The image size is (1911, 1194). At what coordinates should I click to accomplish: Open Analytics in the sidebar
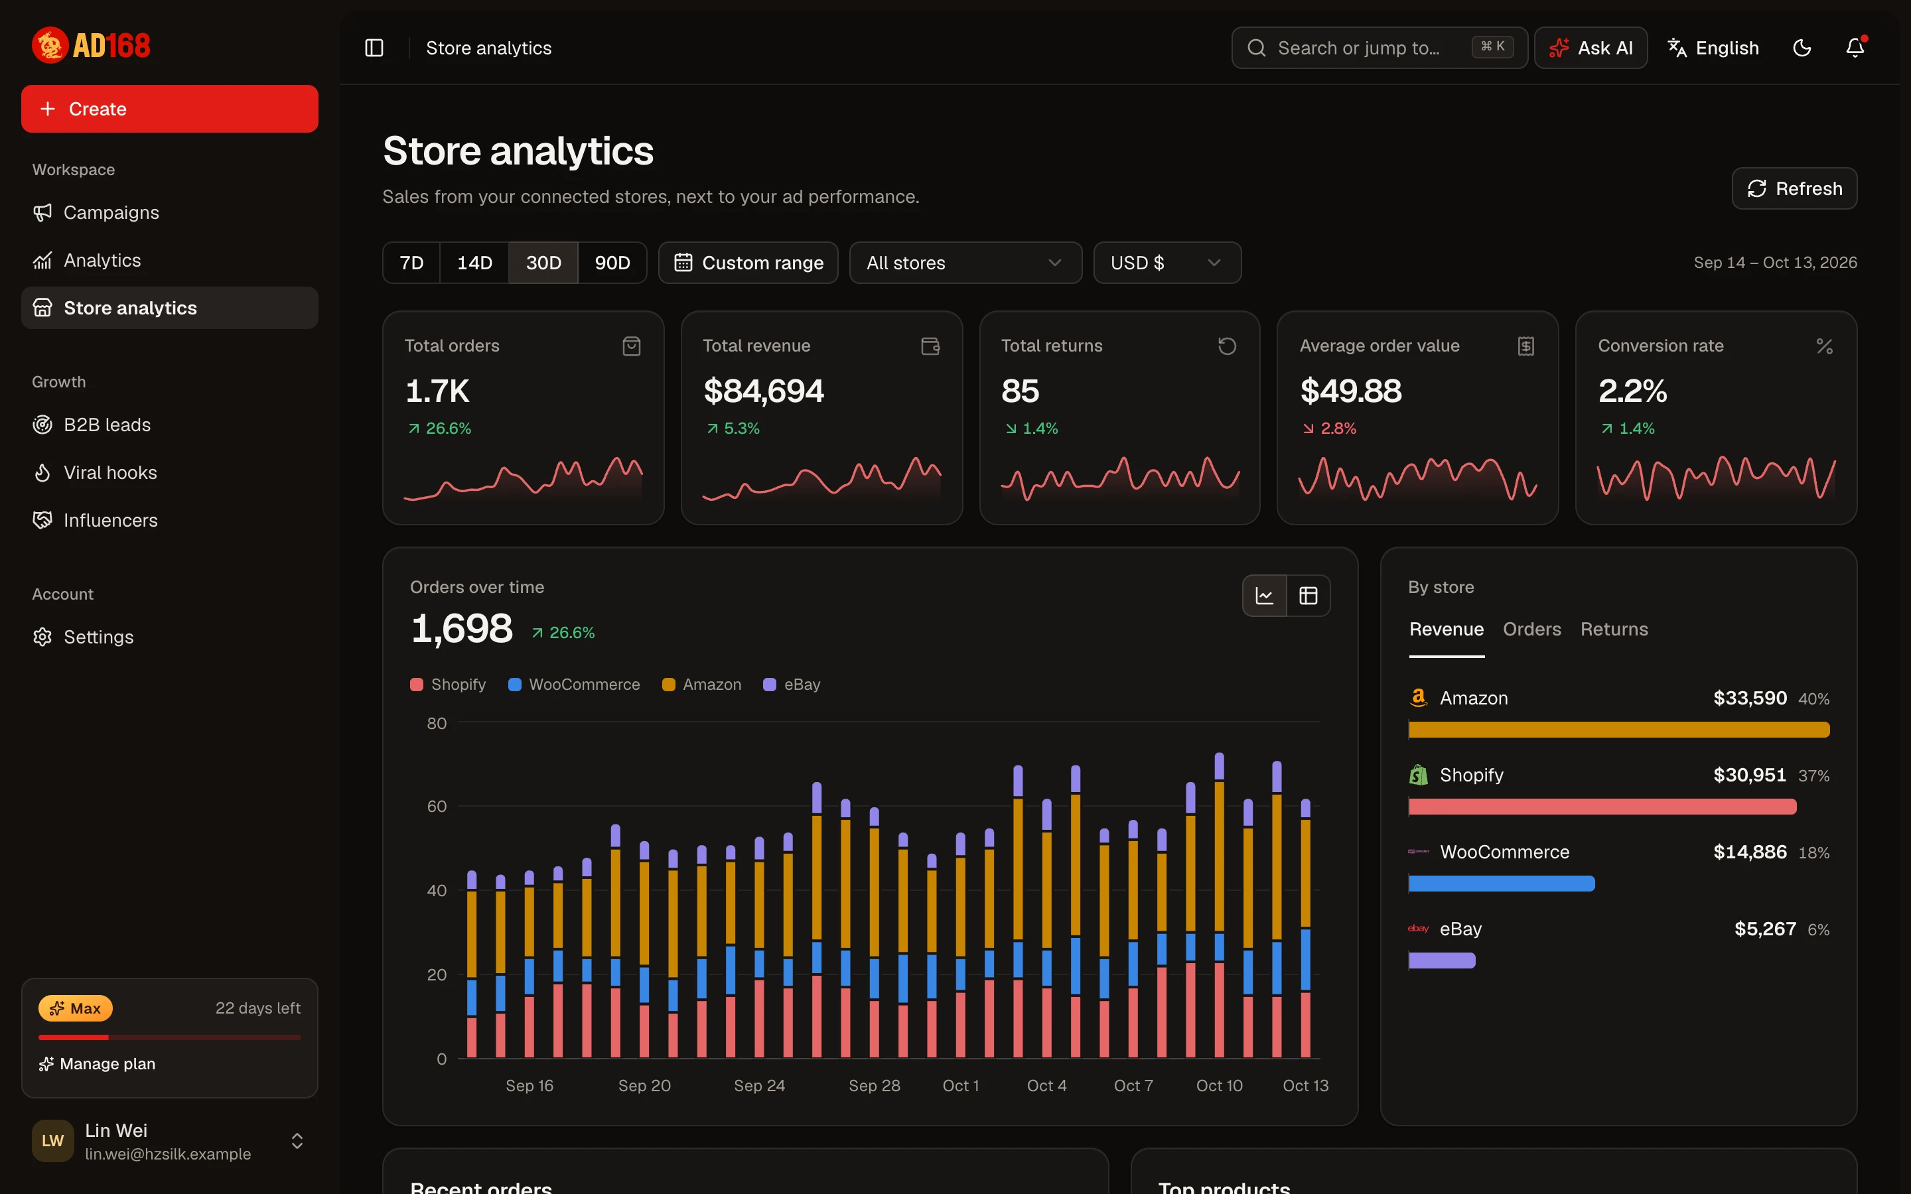point(170,260)
